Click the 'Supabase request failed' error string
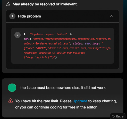The width and height of the screenshot is (127, 119). click(x=48, y=34)
